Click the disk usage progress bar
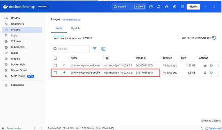Screen dimensions: 222x130 [67, 36]
